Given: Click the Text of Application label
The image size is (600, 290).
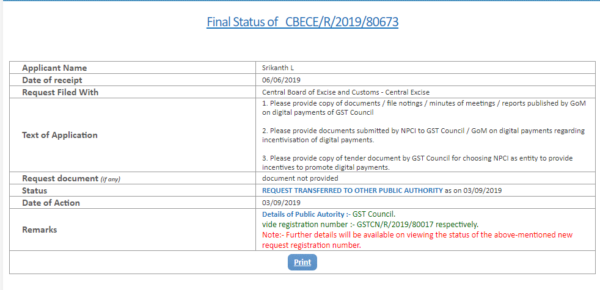Looking at the screenshot, I should (x=60, y=135).
